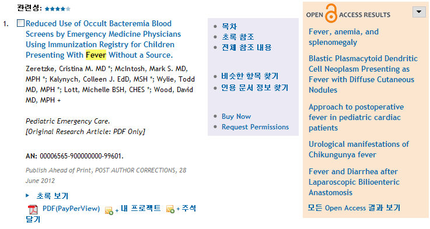Open the Reduced Use of Occult Bacteremia article title
Image resolution: width=430 pixels, height=229 pixels.
(x=103, y=39)
